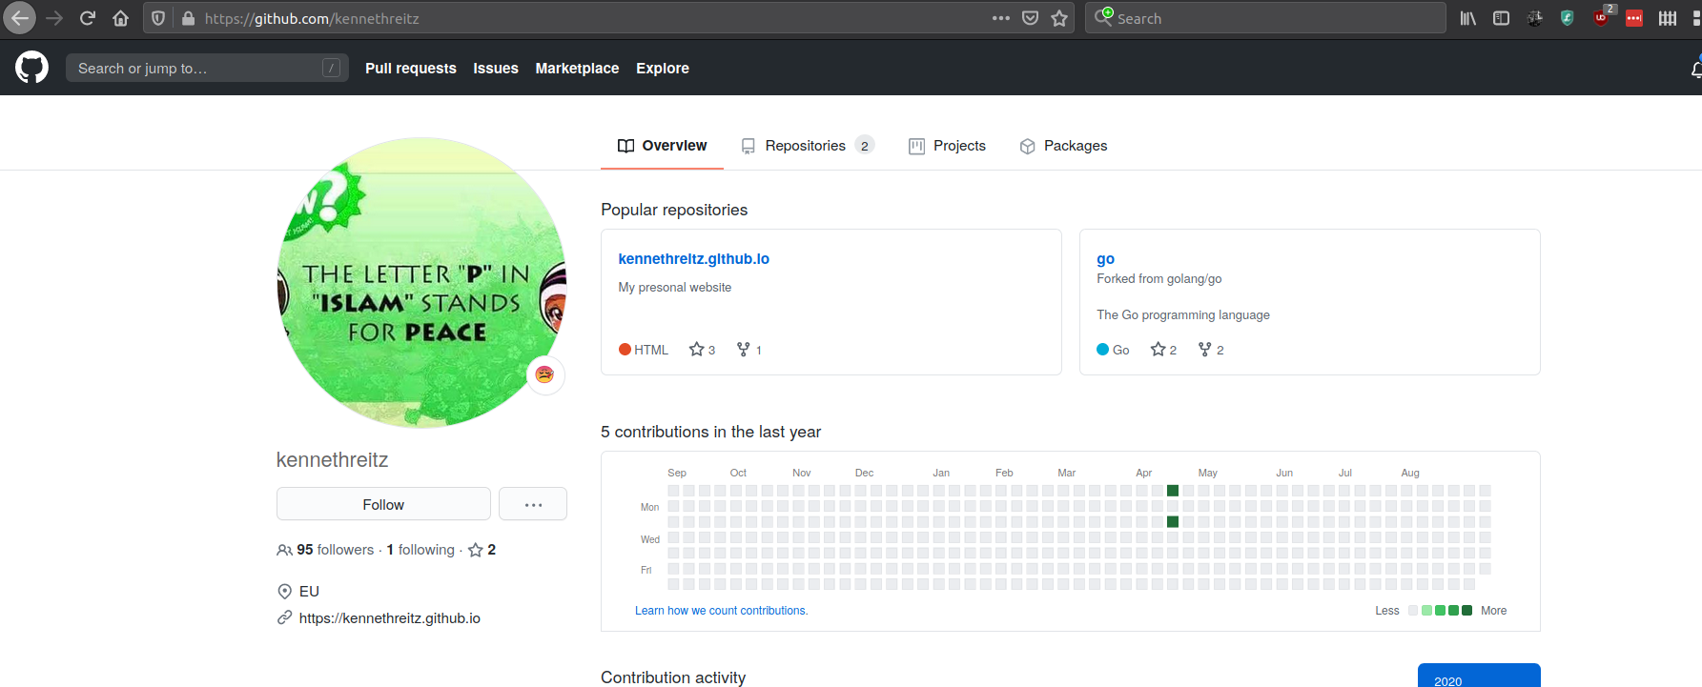Screen dimensions: 1702x687
Task: Click the Firefox Search box
Action: tap(1265, 18)
